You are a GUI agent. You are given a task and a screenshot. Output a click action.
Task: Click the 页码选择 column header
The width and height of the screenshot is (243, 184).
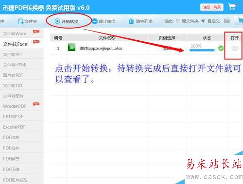[167, 38]
